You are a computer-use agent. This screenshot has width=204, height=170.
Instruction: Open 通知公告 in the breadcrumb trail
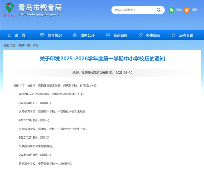[32, 45]
